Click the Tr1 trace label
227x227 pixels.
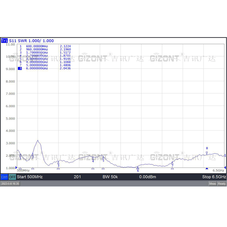[4, 41]
